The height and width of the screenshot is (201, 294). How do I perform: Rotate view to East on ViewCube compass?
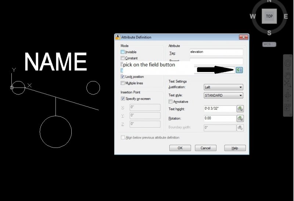pyautogui.click(x=286, y=16)
